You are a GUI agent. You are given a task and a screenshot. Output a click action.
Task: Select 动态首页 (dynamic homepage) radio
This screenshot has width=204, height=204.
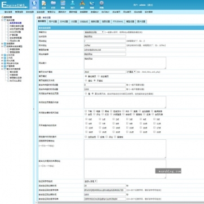pyautogui.click(x=99, y=77)
